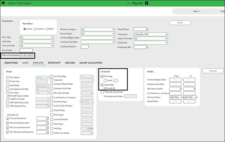
Task: Choose the Both pay status option
Action: 47,29
